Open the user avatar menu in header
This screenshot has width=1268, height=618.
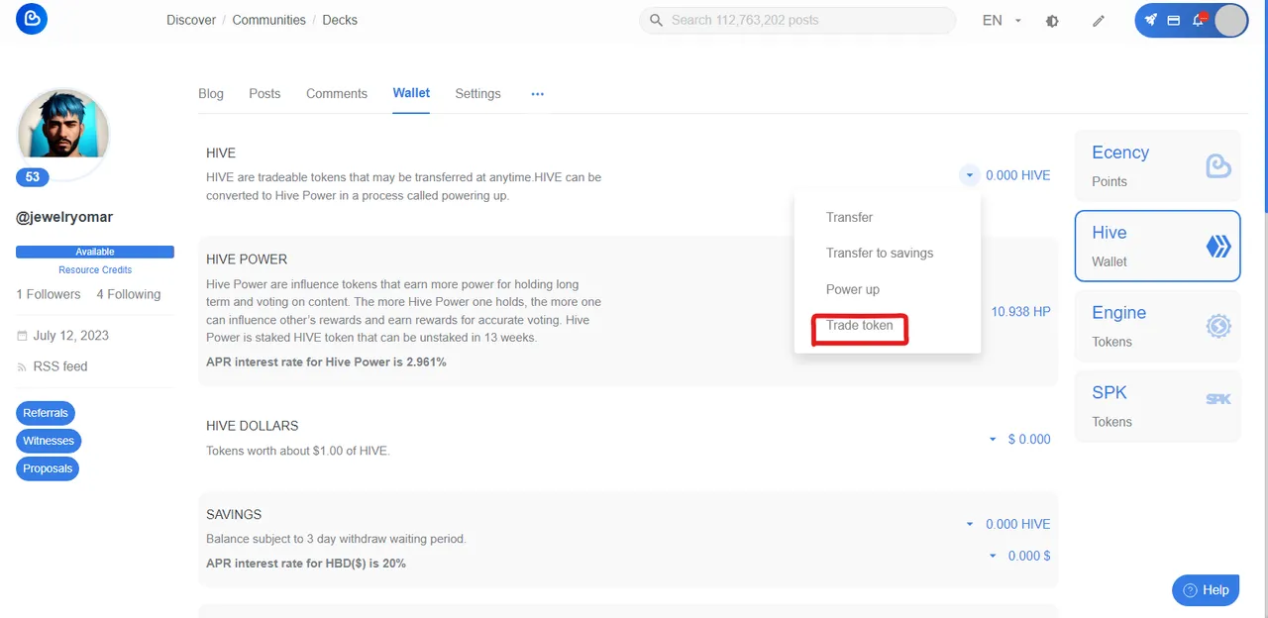point(1230,20)
